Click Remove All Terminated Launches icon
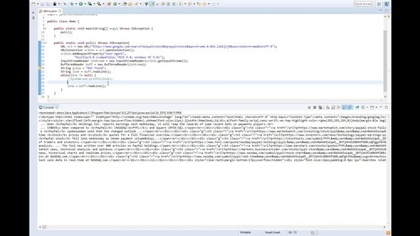Image resolution: width=420 pixels, height=236 pixels. point(320,108)
